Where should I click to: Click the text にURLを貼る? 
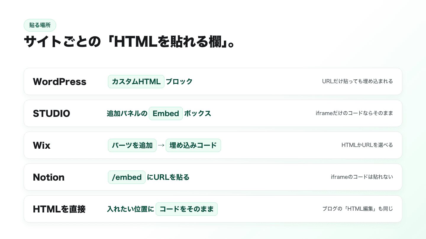168,177
